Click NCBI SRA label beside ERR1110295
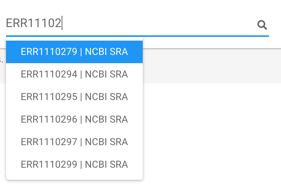Image resolution: width=281 pixels, height=185 pixels. (106, 97)
